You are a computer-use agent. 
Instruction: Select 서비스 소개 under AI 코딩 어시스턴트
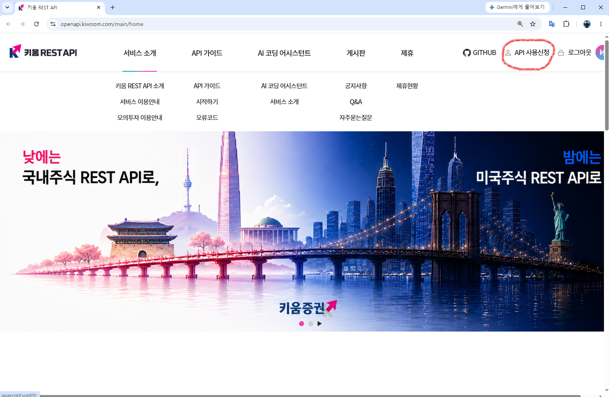coord(284,102)
